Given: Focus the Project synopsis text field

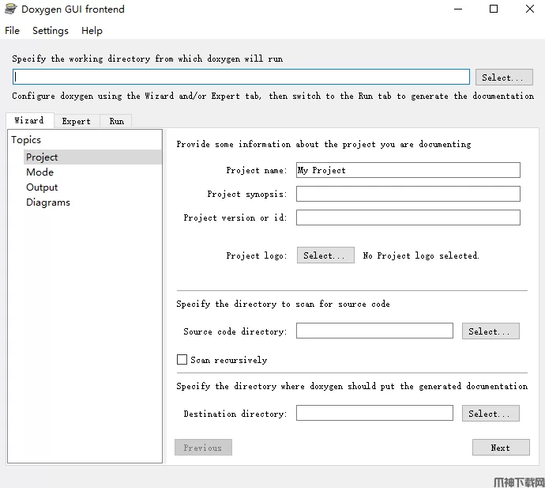Looking at the screenshot, I should tap(408, 194).
